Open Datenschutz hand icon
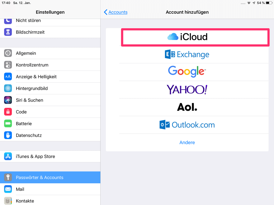The height and width of the screenshot is (205, 274). (x=8, y=135)
